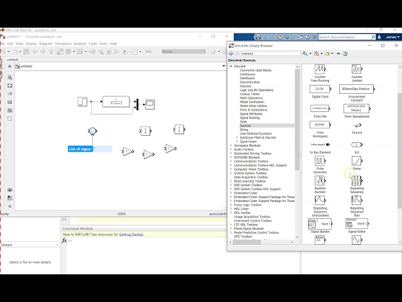Select the Repeating Sequence Stair block
Viewport: 402px width, 302px height.
357,201
